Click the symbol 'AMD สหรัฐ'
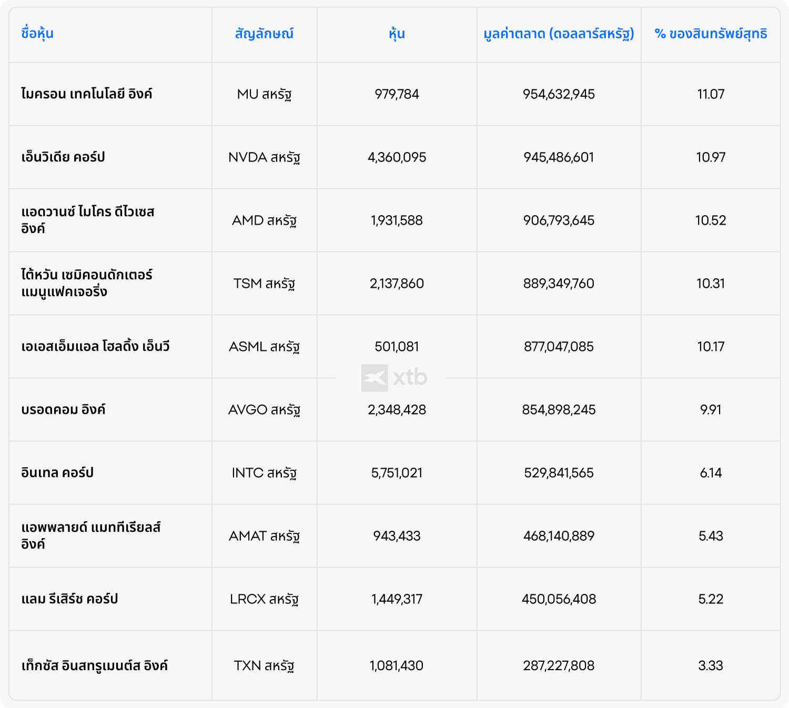 264,220
